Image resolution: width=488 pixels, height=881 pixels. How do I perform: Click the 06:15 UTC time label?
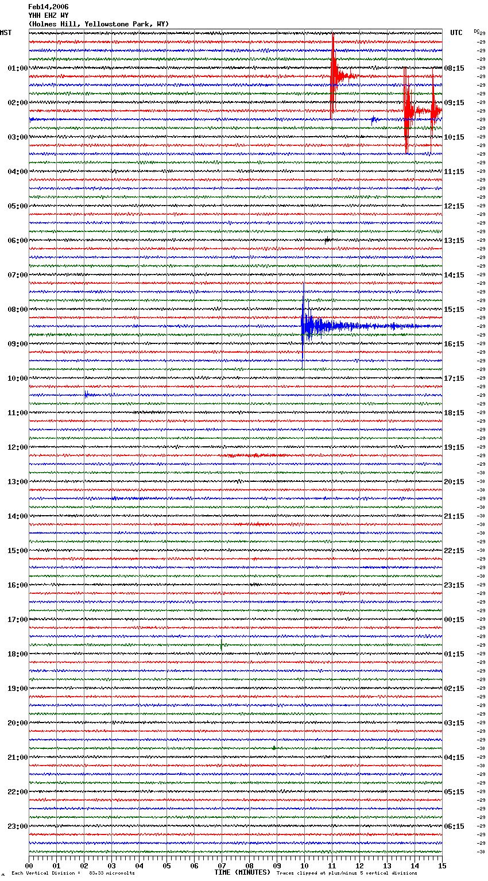coord(454,826)
